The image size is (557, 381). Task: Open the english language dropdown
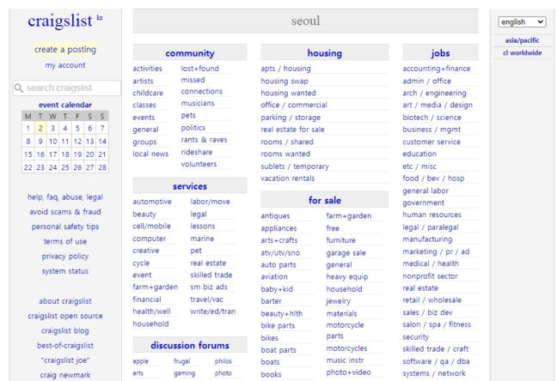522,22
